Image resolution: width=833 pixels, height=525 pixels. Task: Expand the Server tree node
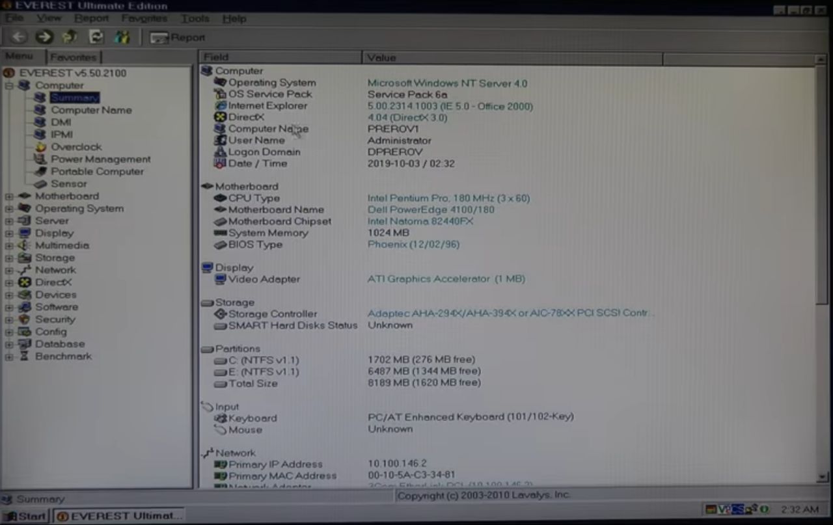[x=9, y=221]
